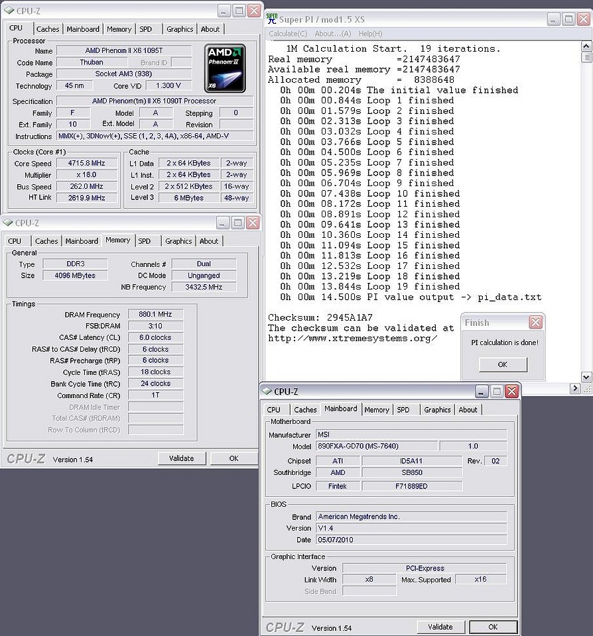The image size is (593, 636).
Task: Close the CPU-Z Mainboard window
Action: click(x=511, y=392)
